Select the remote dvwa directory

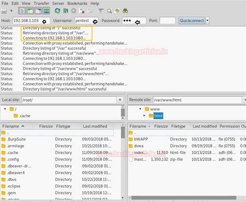pos(187,146)
